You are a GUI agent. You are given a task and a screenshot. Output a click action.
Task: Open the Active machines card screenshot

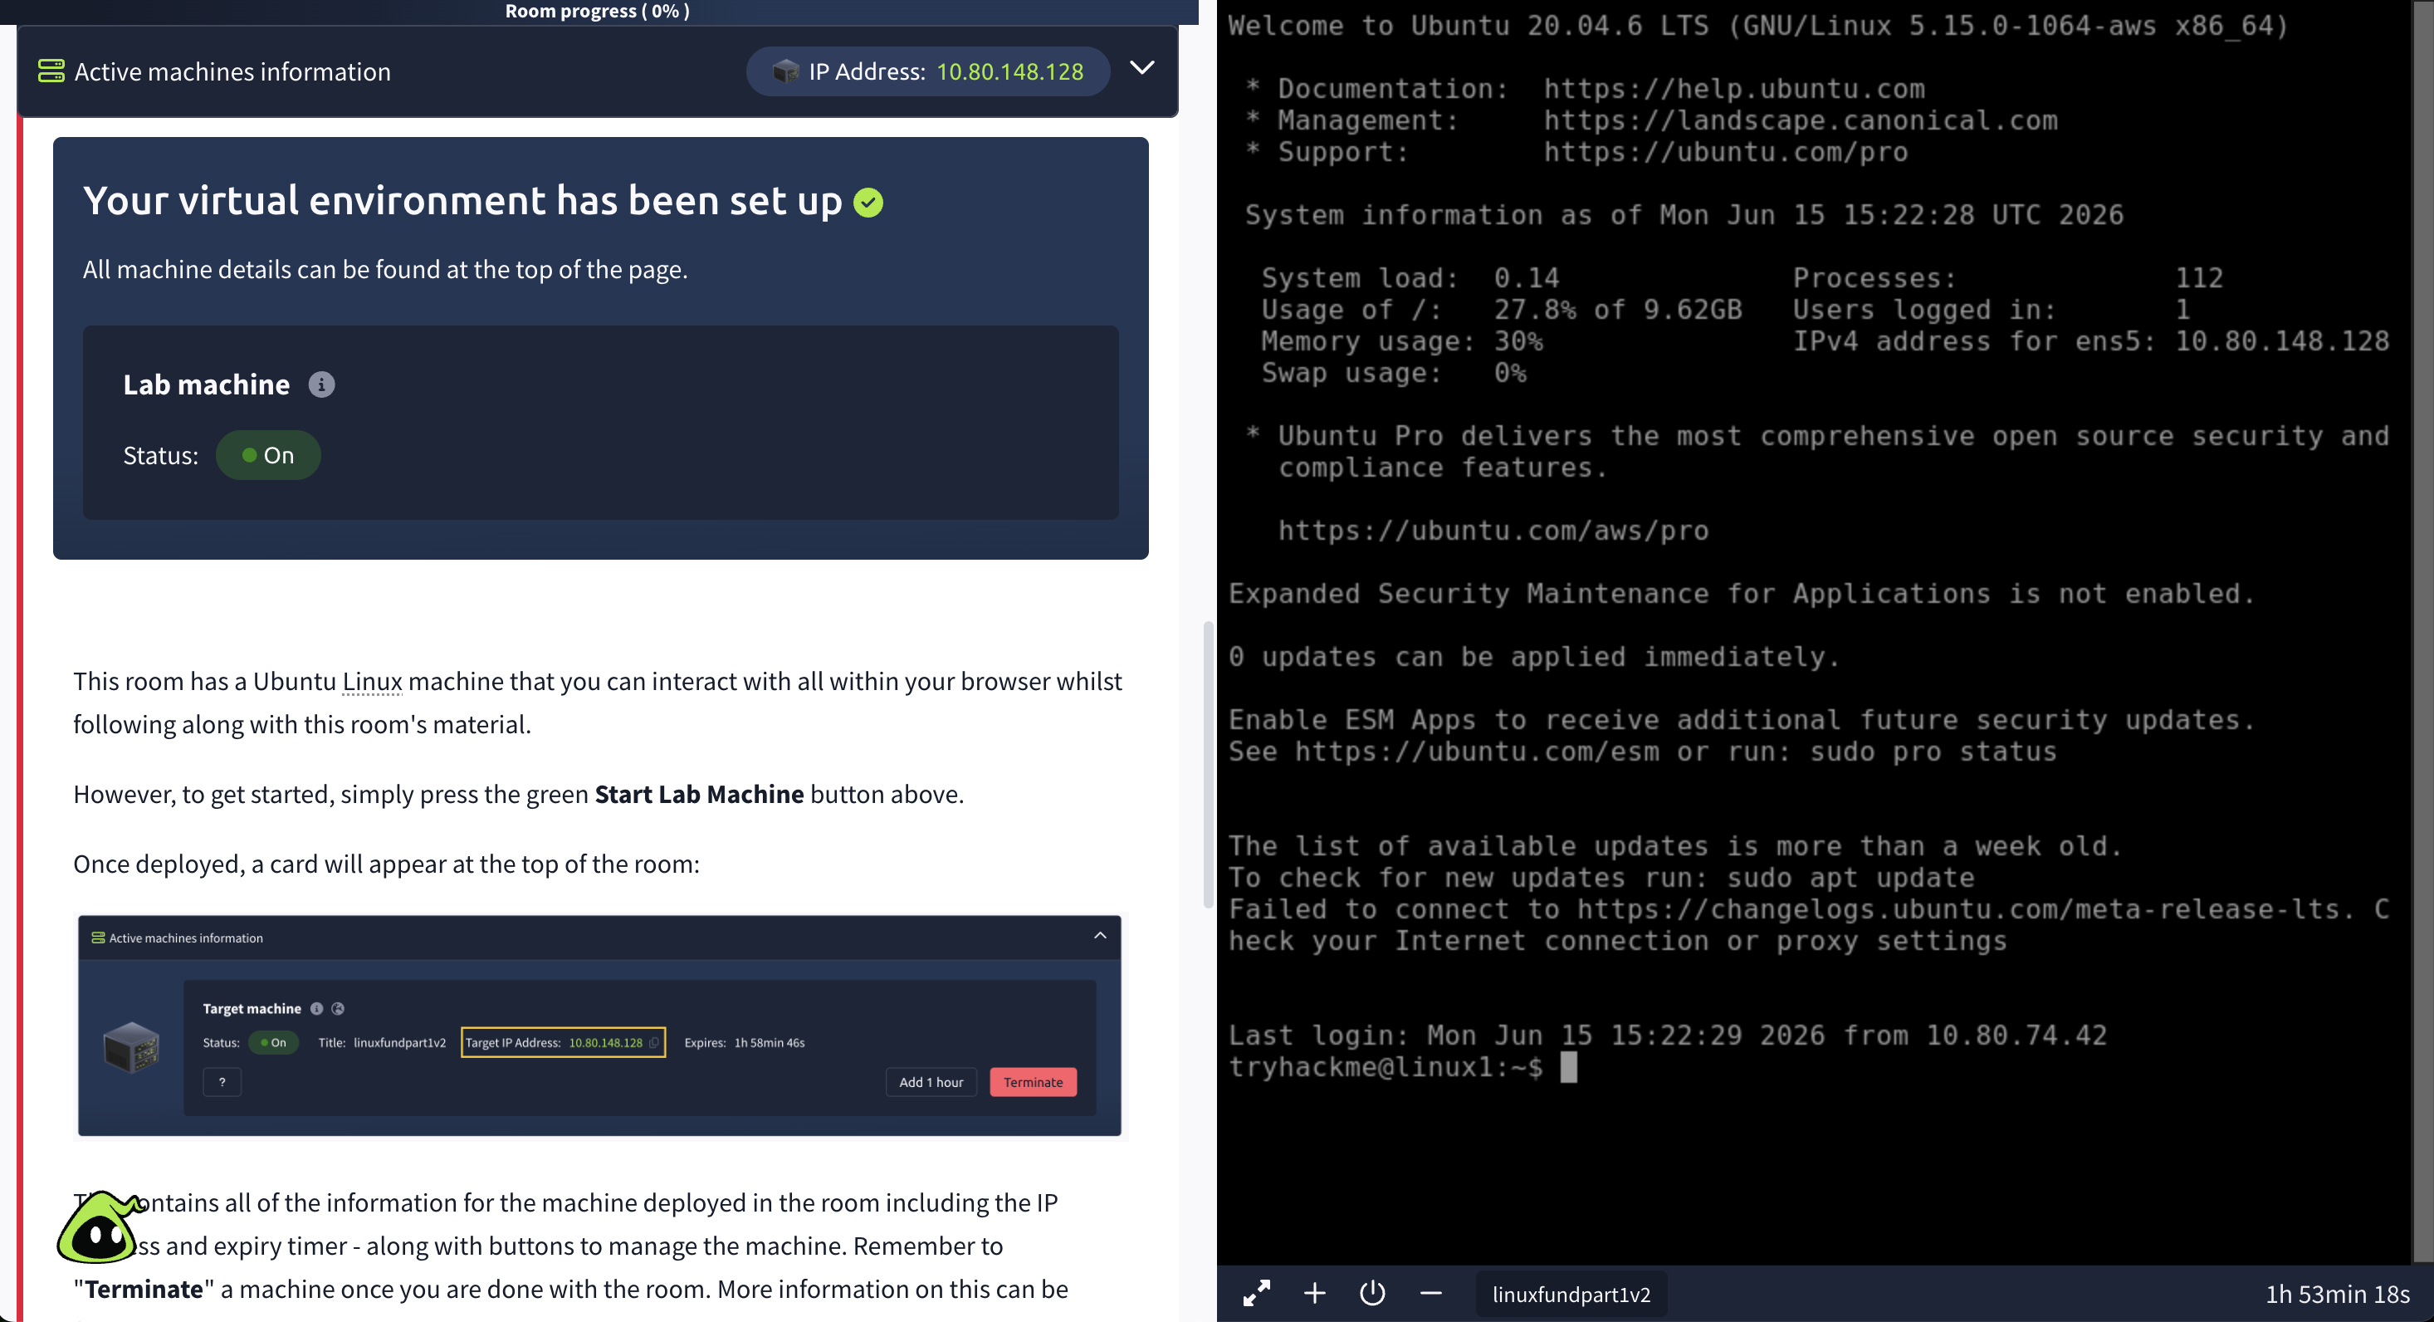click(600, 1026)
